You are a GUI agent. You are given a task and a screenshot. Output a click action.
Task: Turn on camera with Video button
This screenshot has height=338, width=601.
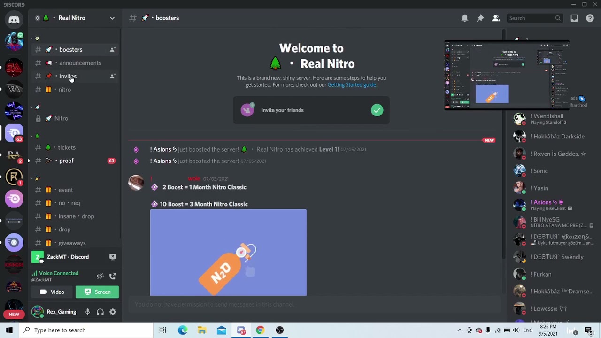coord(52,292)
